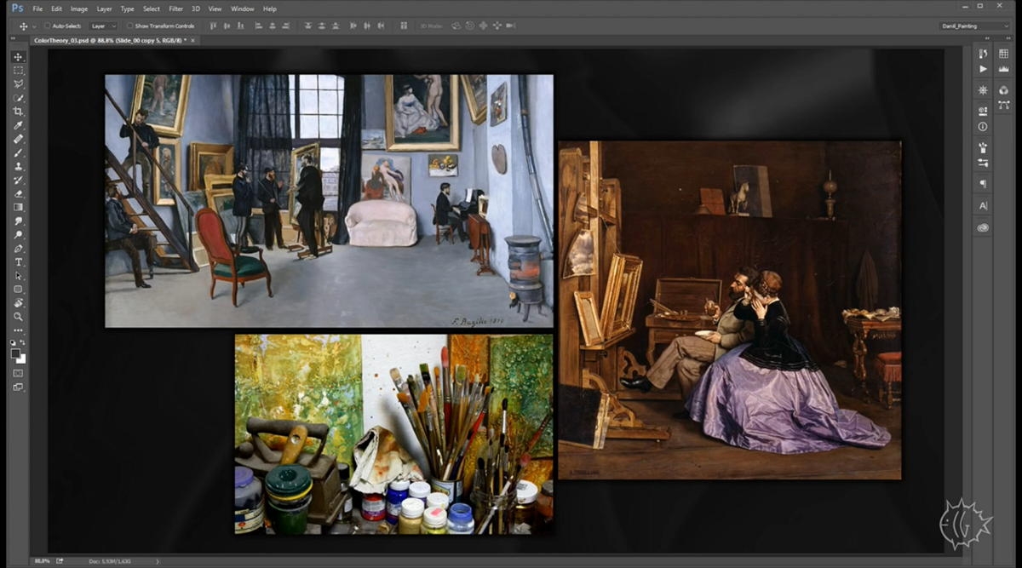
Task: Select the Smudge tool
Action: (18, 221)
